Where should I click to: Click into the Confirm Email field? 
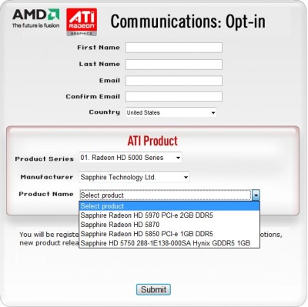tap(174, 97)
